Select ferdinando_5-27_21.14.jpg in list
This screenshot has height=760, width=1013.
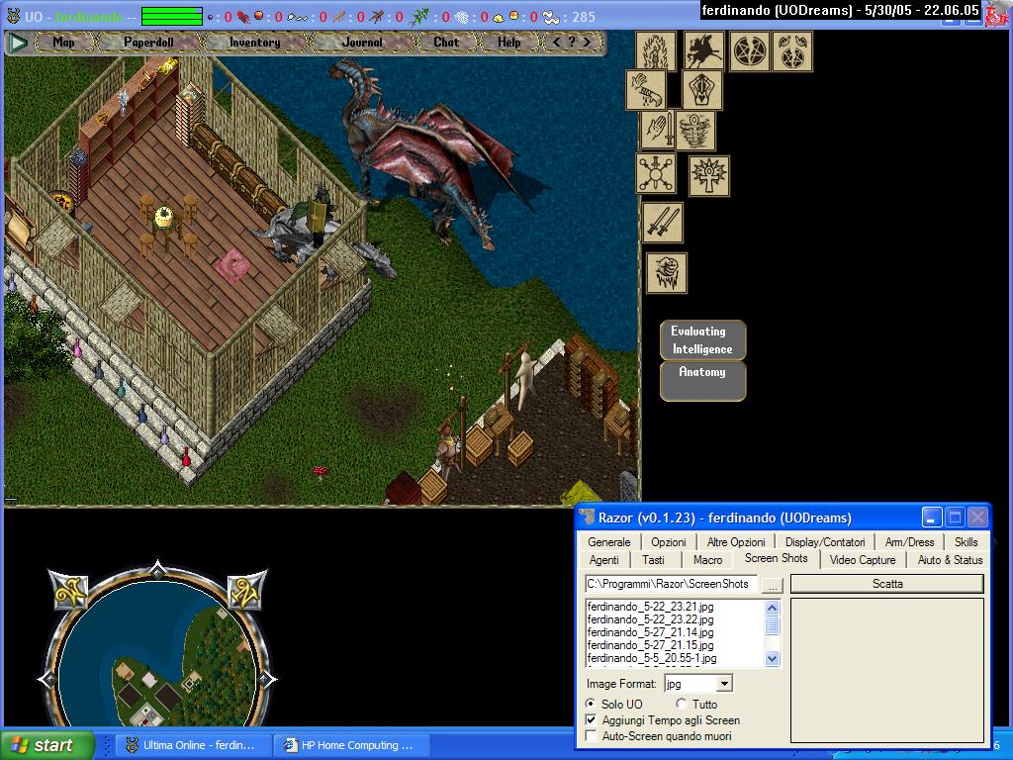(651, 632)
